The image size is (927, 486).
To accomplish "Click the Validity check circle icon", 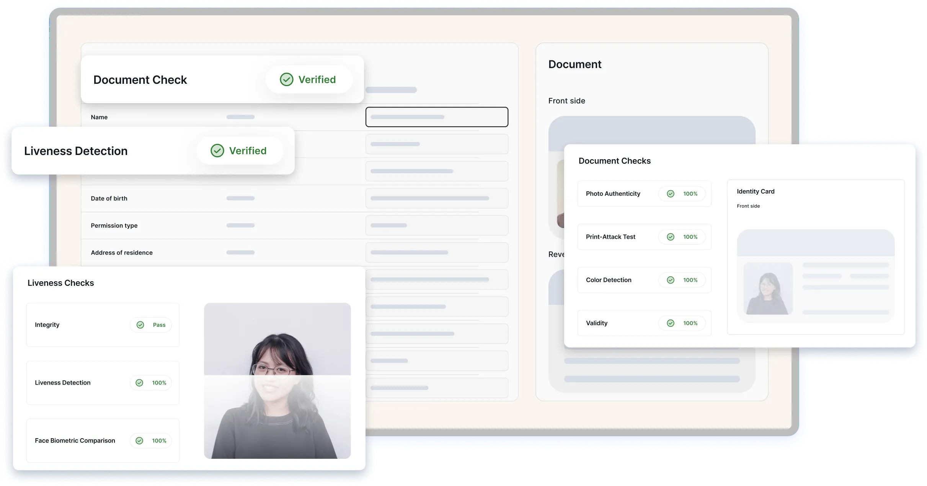I will 671,323.
